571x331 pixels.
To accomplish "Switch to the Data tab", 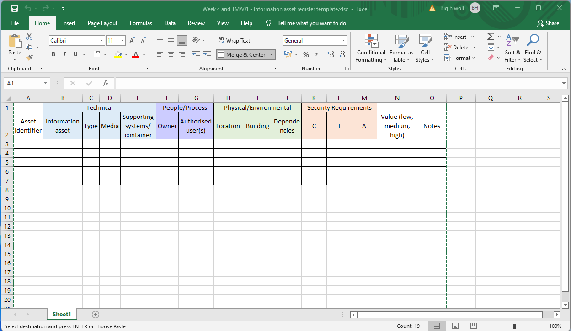I will coord(170,23).
